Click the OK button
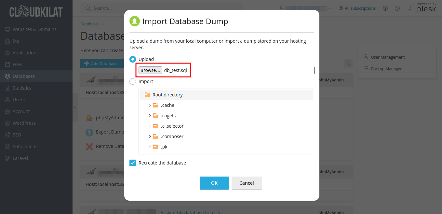 pyautogui.click(x=214, y=183)
